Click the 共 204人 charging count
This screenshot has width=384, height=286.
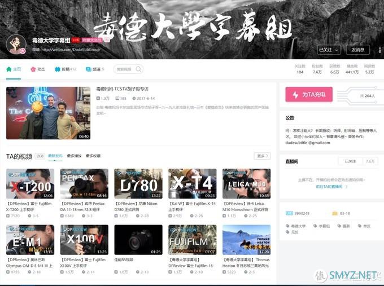point(368,96)
